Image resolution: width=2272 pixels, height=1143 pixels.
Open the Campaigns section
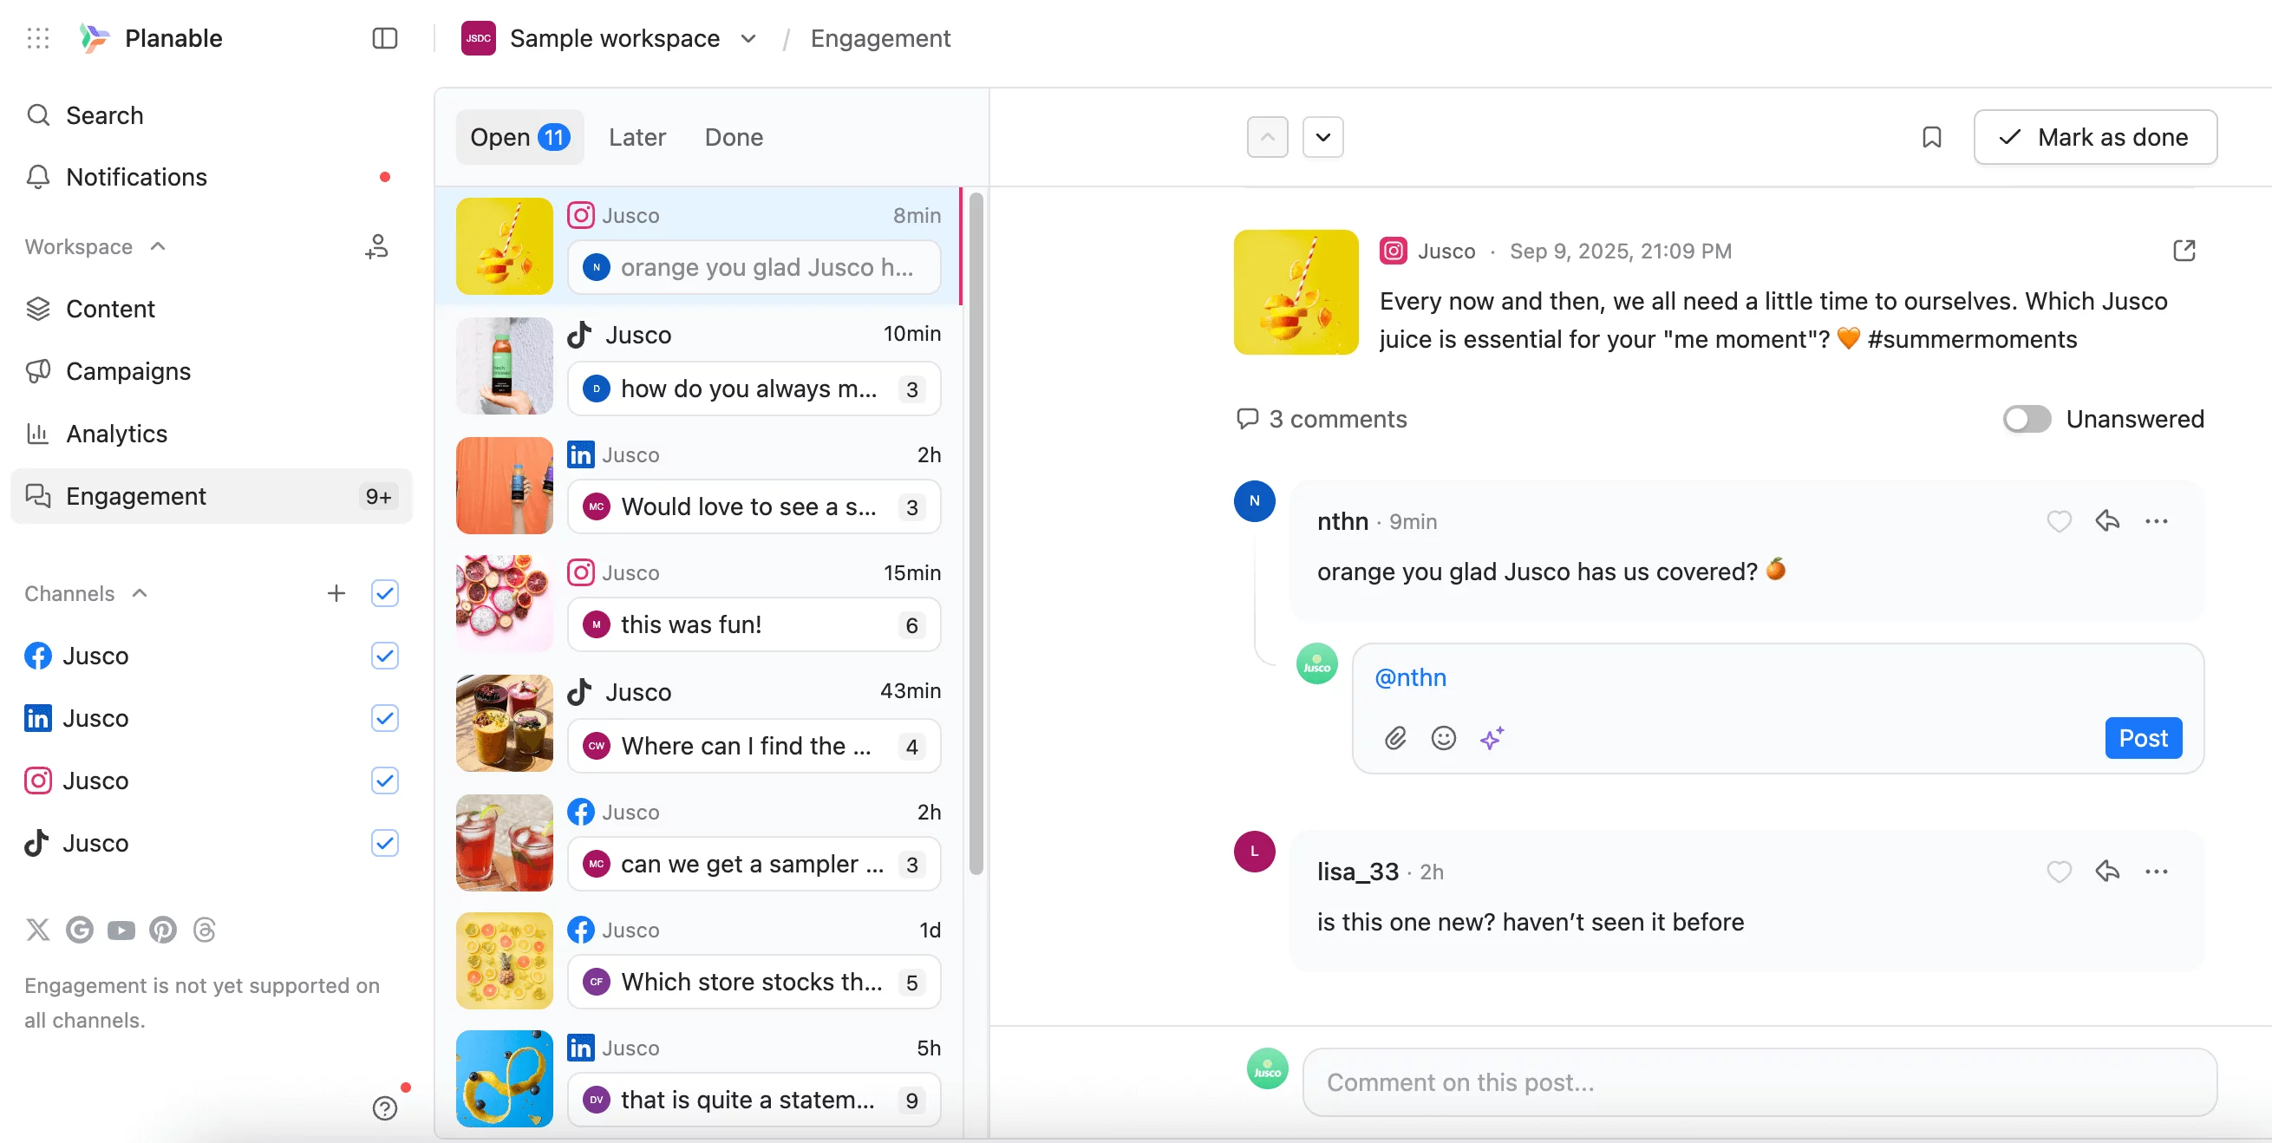tap(128, 371)
